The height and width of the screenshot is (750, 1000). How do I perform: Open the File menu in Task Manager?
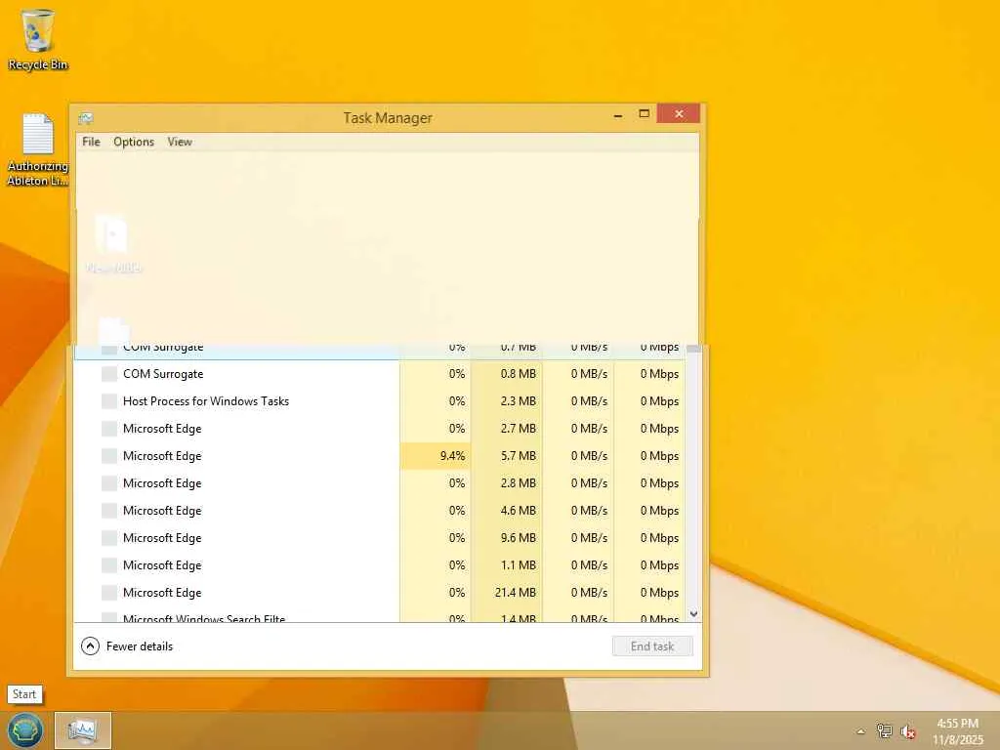click(x=91, y=142)
